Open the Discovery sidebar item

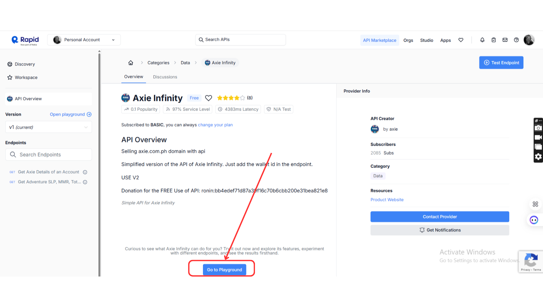coord(21,64)
